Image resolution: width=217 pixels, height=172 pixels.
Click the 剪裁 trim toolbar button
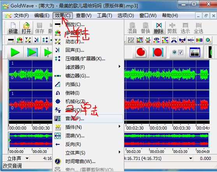click(172, 28)
